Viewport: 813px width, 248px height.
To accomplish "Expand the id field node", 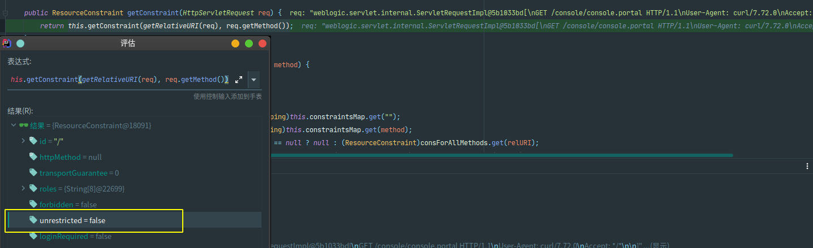I will click(x=23, y=141).
